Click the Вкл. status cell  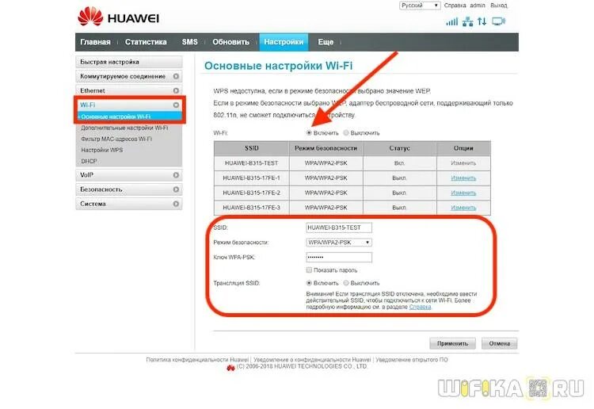(399, 163)
